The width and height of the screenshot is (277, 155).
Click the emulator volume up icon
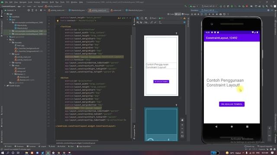pos(195,14)
